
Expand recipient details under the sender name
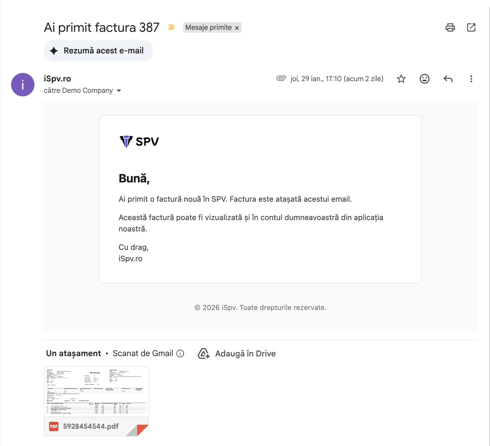[x=119, y=90]
